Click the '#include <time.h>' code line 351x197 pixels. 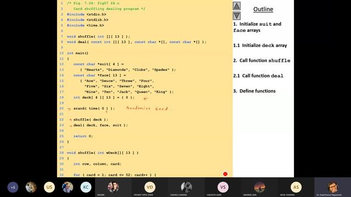86,26
